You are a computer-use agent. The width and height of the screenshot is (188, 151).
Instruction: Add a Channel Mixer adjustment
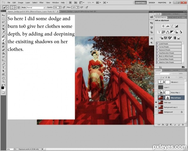tap(180, 32)
